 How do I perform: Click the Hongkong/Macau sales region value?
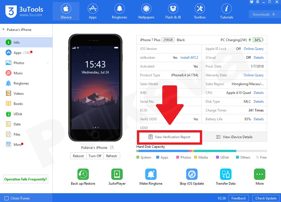pos(248,84)
